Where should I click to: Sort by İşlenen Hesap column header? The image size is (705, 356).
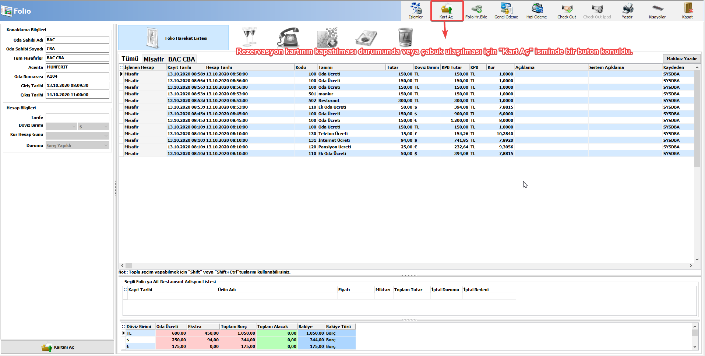pyautogui.click(x=145, y=67)
